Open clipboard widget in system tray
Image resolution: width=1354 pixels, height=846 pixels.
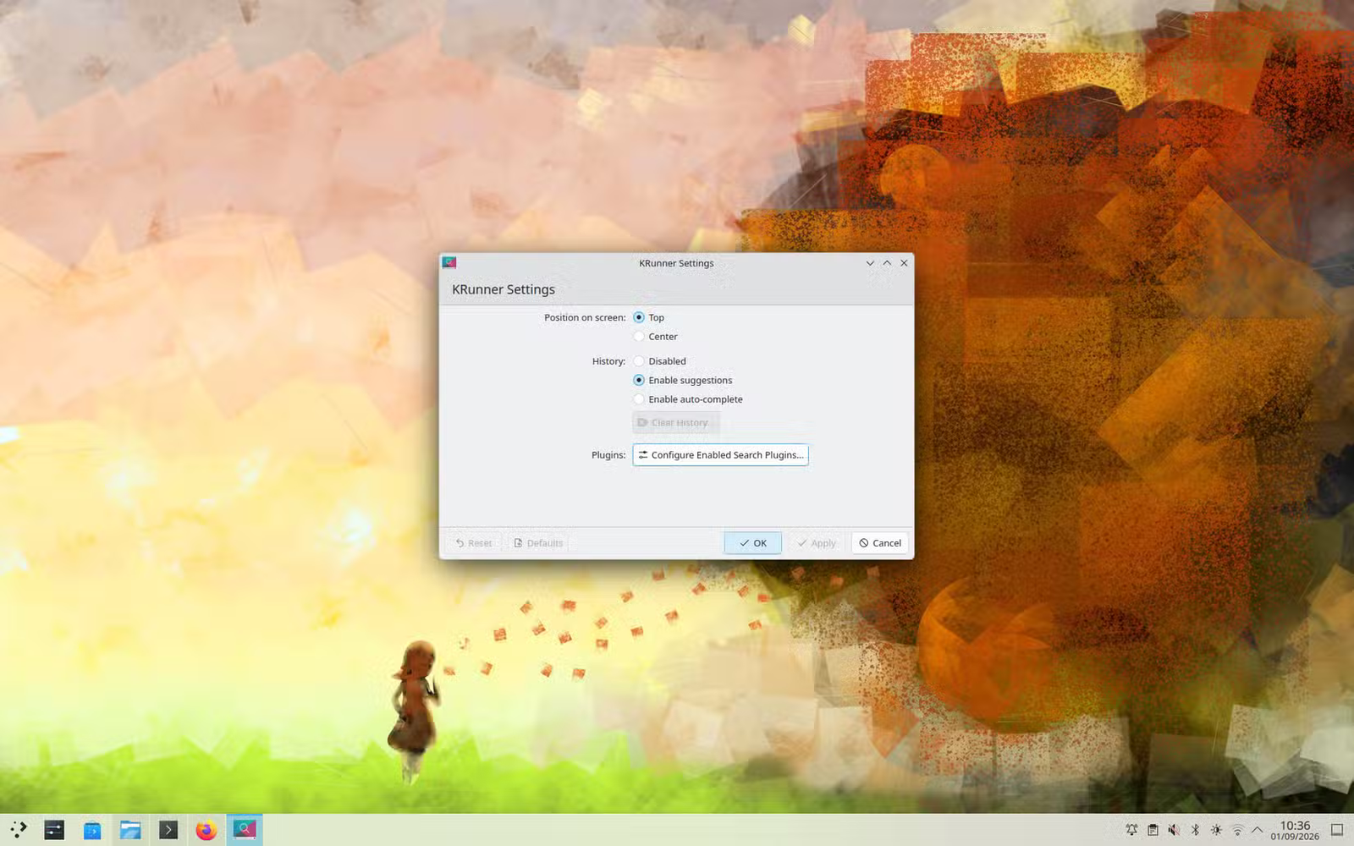coord(1153,830)
